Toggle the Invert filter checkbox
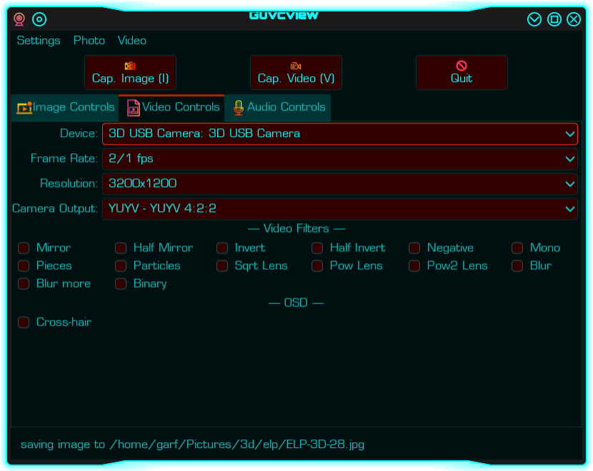The image size is (593, 471). pos(222,248)
